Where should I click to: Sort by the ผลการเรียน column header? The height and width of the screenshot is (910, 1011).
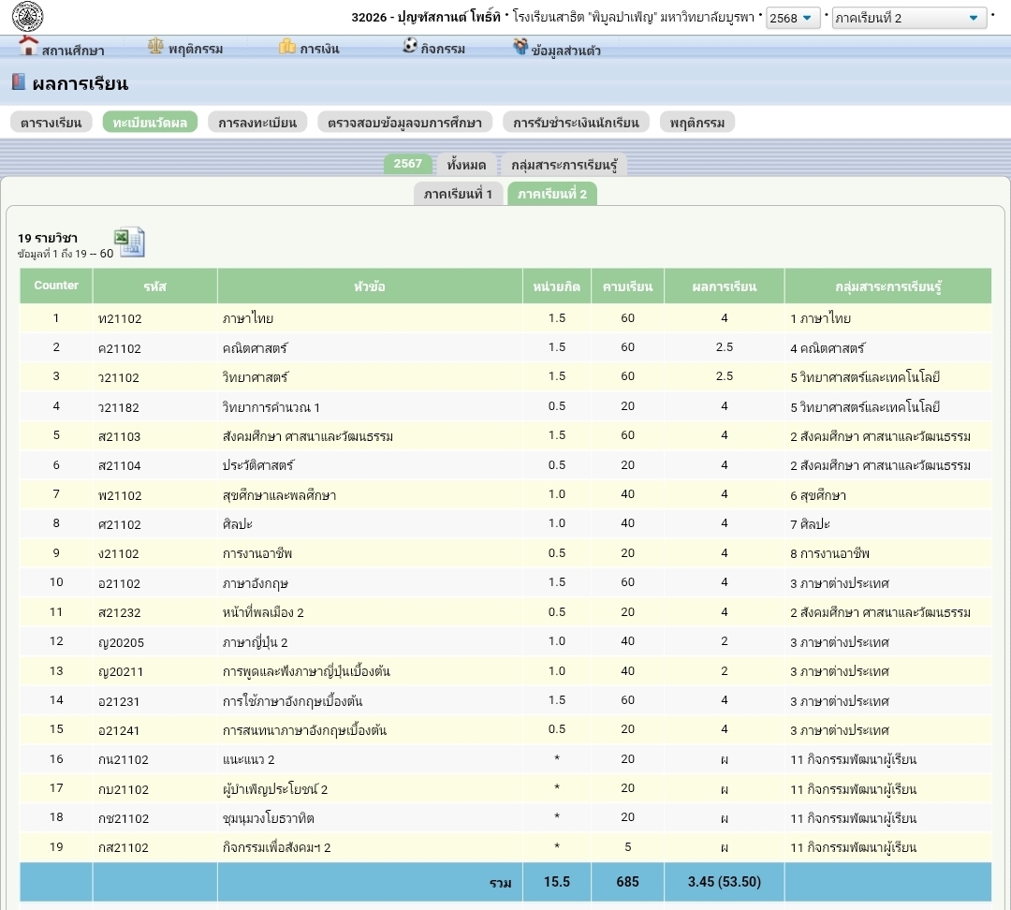pyautogui.click(x=724, y=286)
